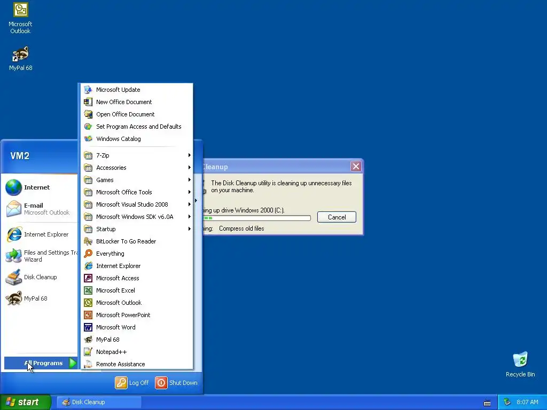Image resolution: width=547 pixels, height=410 pixels.
Task: Click the system tray clock showing 8:07 AM
Action: 527,402
